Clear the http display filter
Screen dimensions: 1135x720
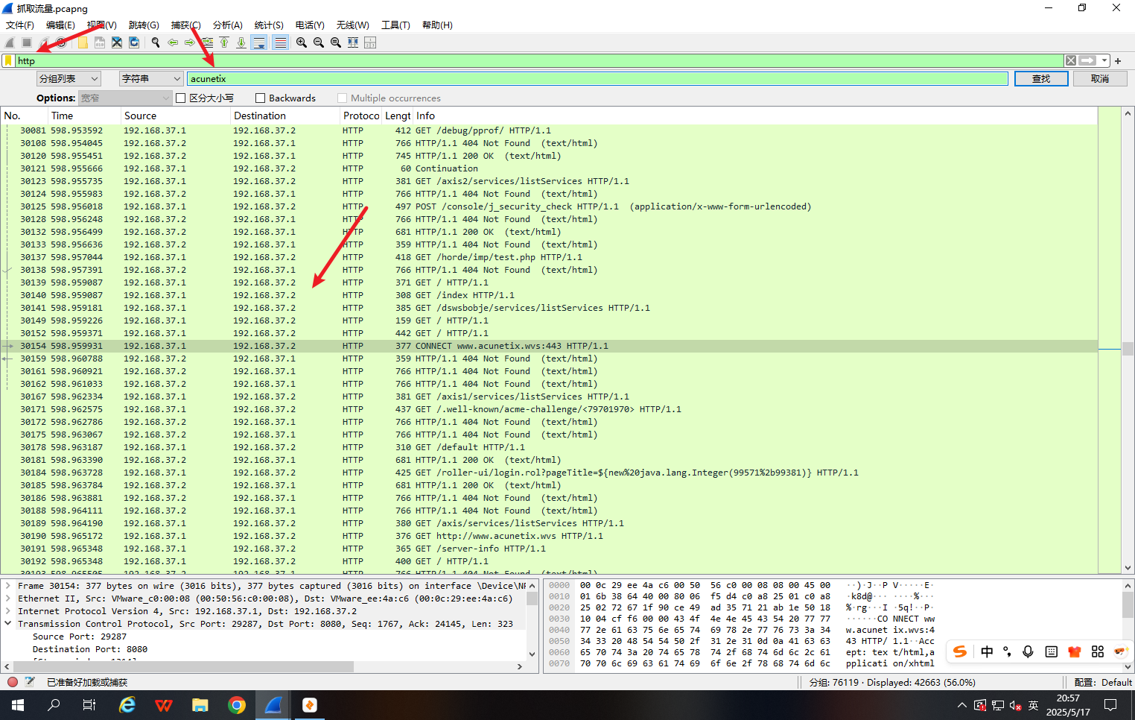[x=1070, y=60]
